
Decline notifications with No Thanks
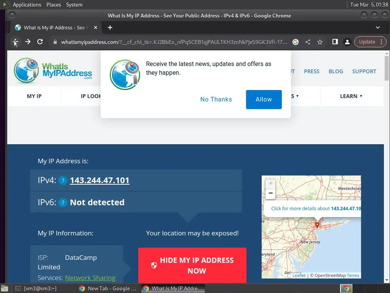(x=216, y=100)
